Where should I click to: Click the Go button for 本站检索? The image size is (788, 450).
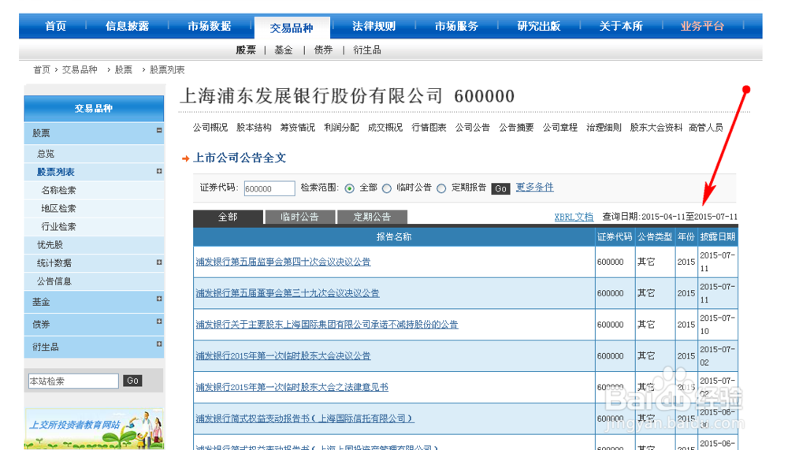click(x=132, y=381)
